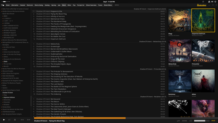Open the Melancholy album cover thumbnail
This screenshot has height=123, width=218.
point(180,51)
